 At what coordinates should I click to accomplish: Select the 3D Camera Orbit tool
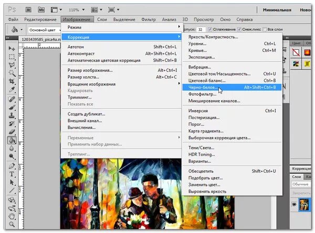pos(12,208)
